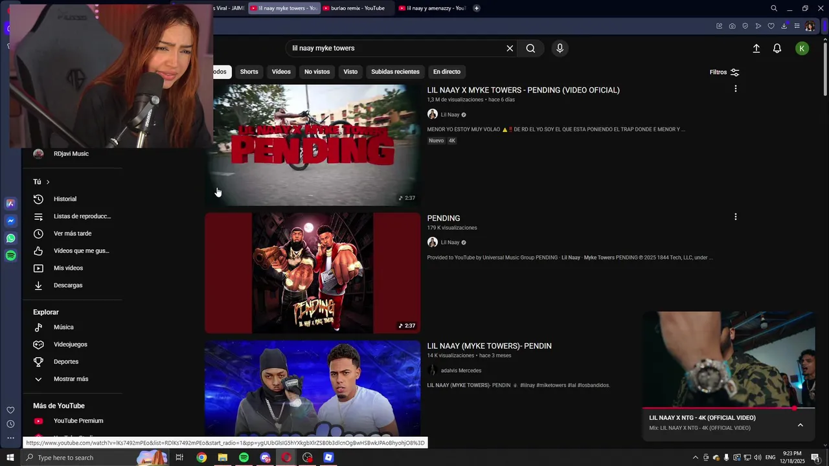Select the En directo chip

click(x=447, y=72)
